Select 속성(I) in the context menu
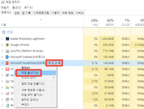The image size is (144, 109). (36, 104)
